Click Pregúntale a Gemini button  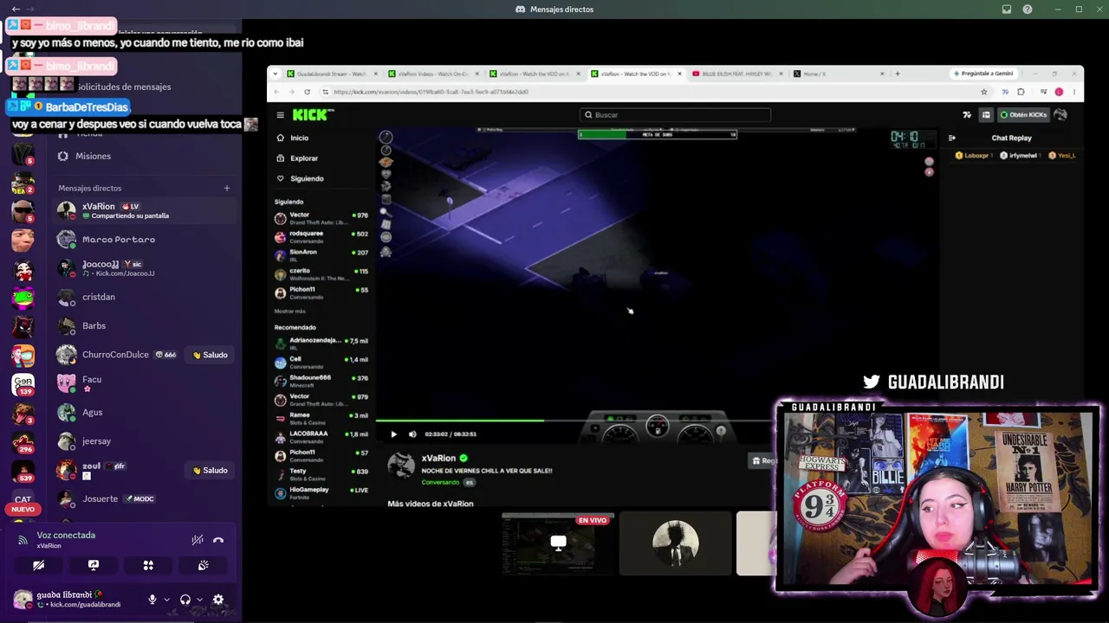(983, 74)
